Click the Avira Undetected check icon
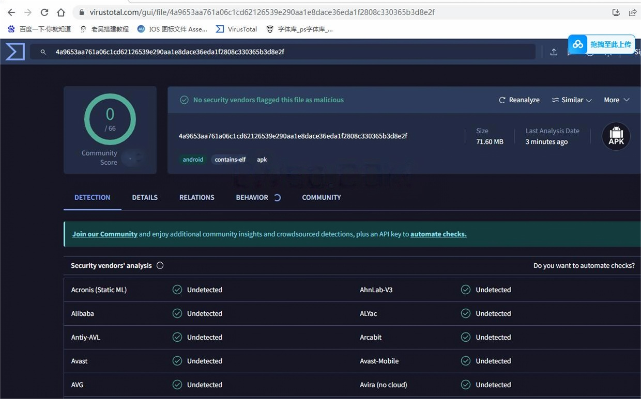This screenshot has height=399, width=641. point(466,385)
